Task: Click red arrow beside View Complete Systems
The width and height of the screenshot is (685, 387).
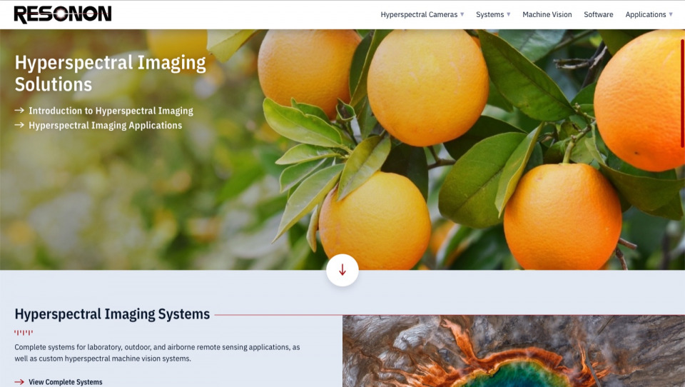Action: 19,382
